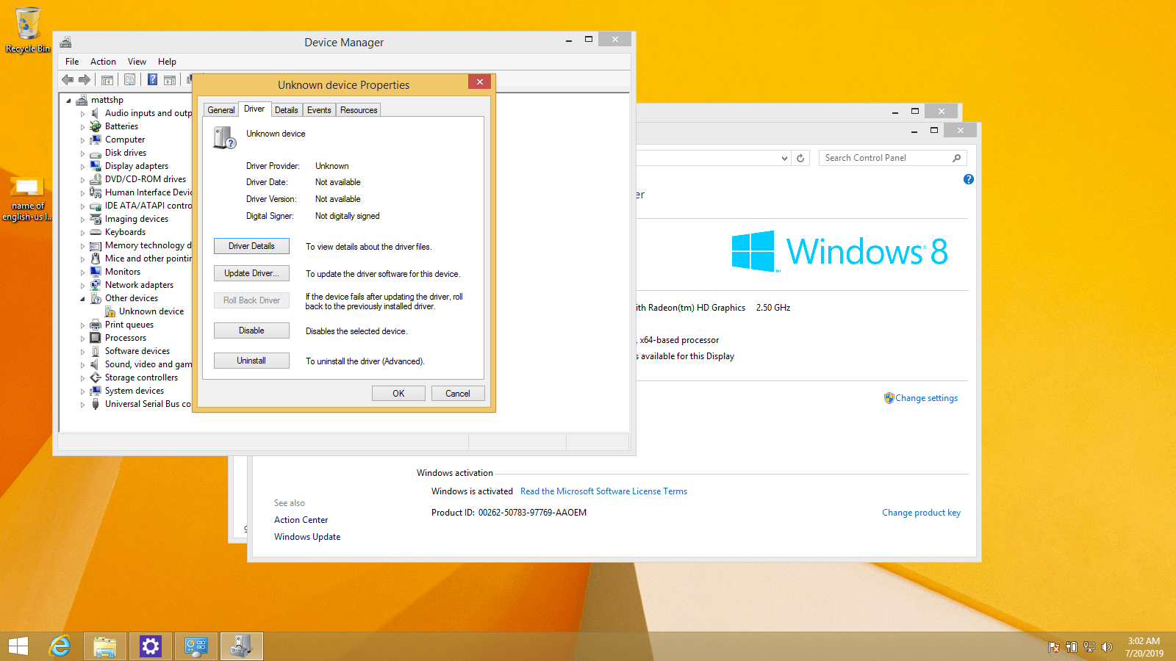
Task: Click the Control Panel help question icon
Action: point(969,179)
